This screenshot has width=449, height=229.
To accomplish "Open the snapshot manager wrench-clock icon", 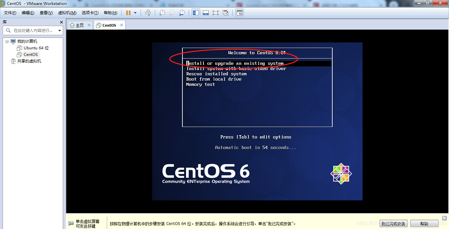I will click(182, 13).
